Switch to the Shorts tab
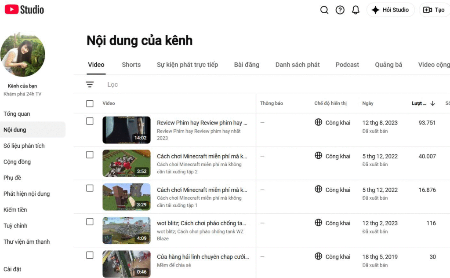This screenshot has height=278, width=450. click(x=131, y=65)
